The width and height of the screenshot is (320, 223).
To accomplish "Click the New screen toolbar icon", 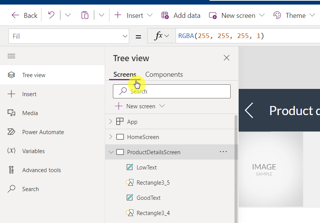I will pyautogui.click(x=213, y=16).
